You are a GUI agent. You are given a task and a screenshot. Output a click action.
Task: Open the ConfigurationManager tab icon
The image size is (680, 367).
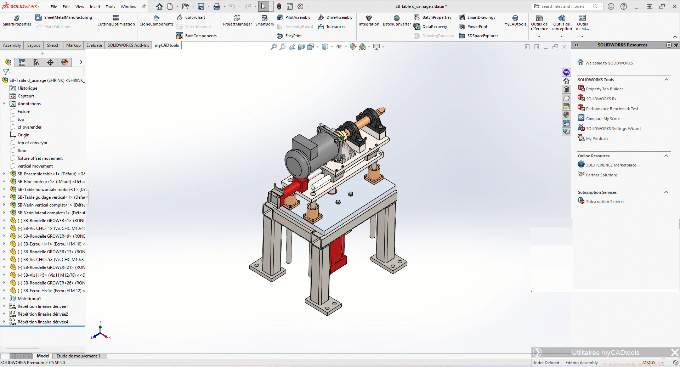pos(36,62)
